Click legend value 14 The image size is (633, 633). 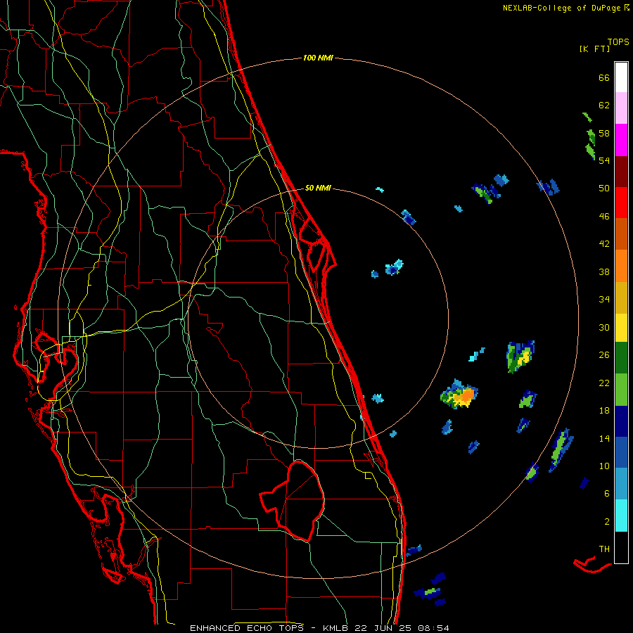604,438
